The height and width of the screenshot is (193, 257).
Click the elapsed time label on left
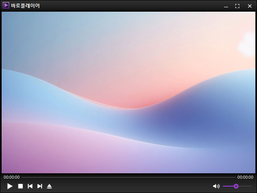click(12, 177)
